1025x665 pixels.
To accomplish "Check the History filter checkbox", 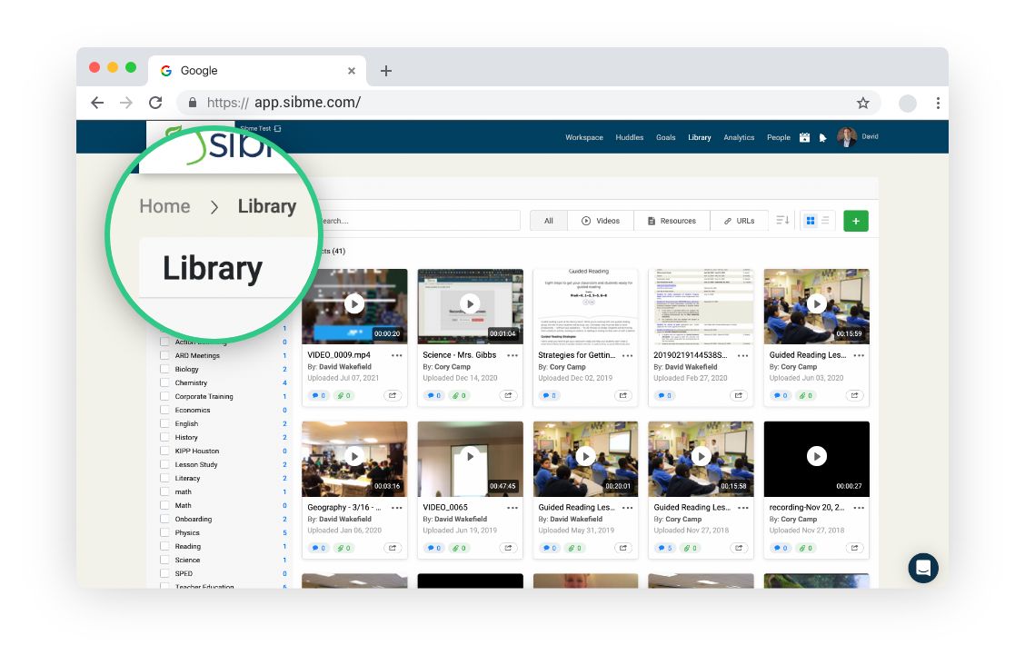I will 164,437.
